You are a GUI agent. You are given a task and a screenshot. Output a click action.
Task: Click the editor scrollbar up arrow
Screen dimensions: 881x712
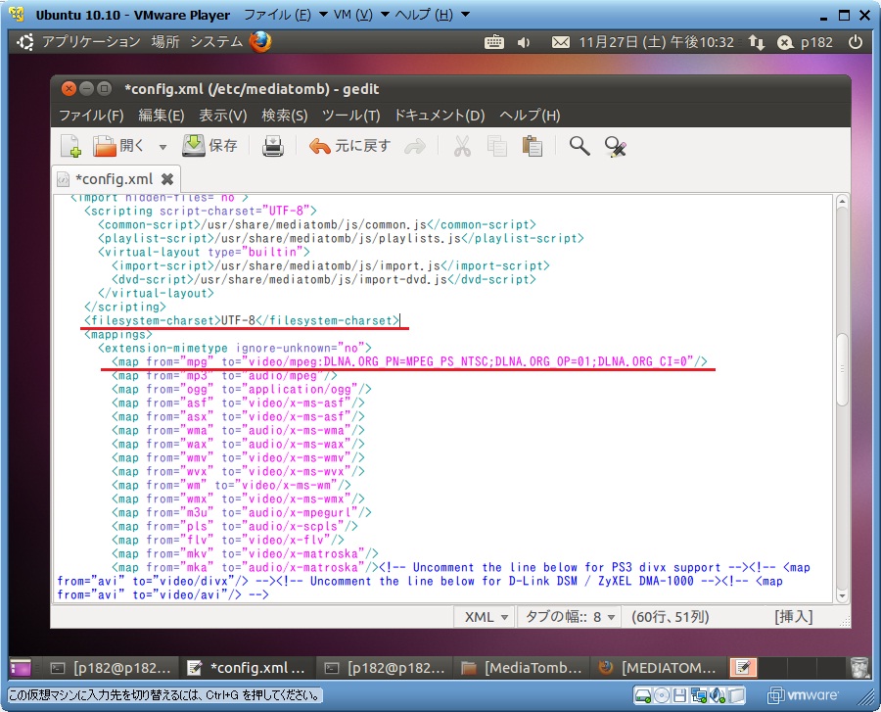[x=842, y=202]
